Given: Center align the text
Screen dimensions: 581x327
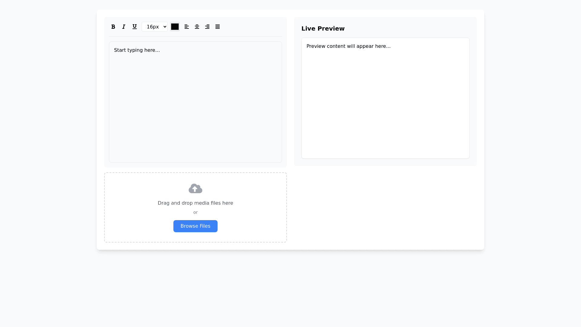Looking at the screenshot, I should pos(197,27).
